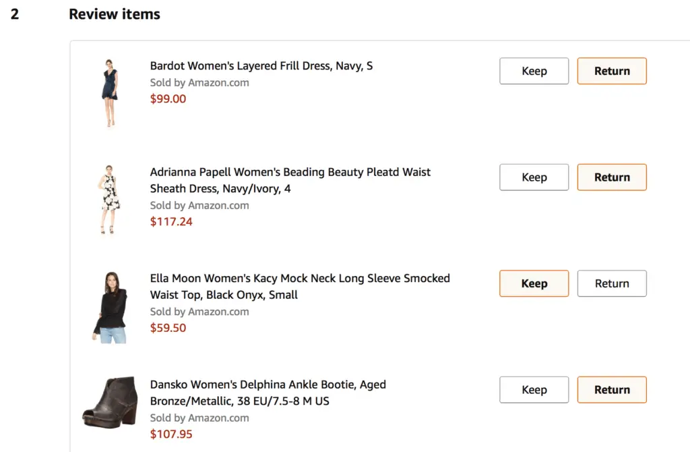Click the step 2 number label
The width and height of the screenshot is (690, 452).
click(x=15, y=13)
